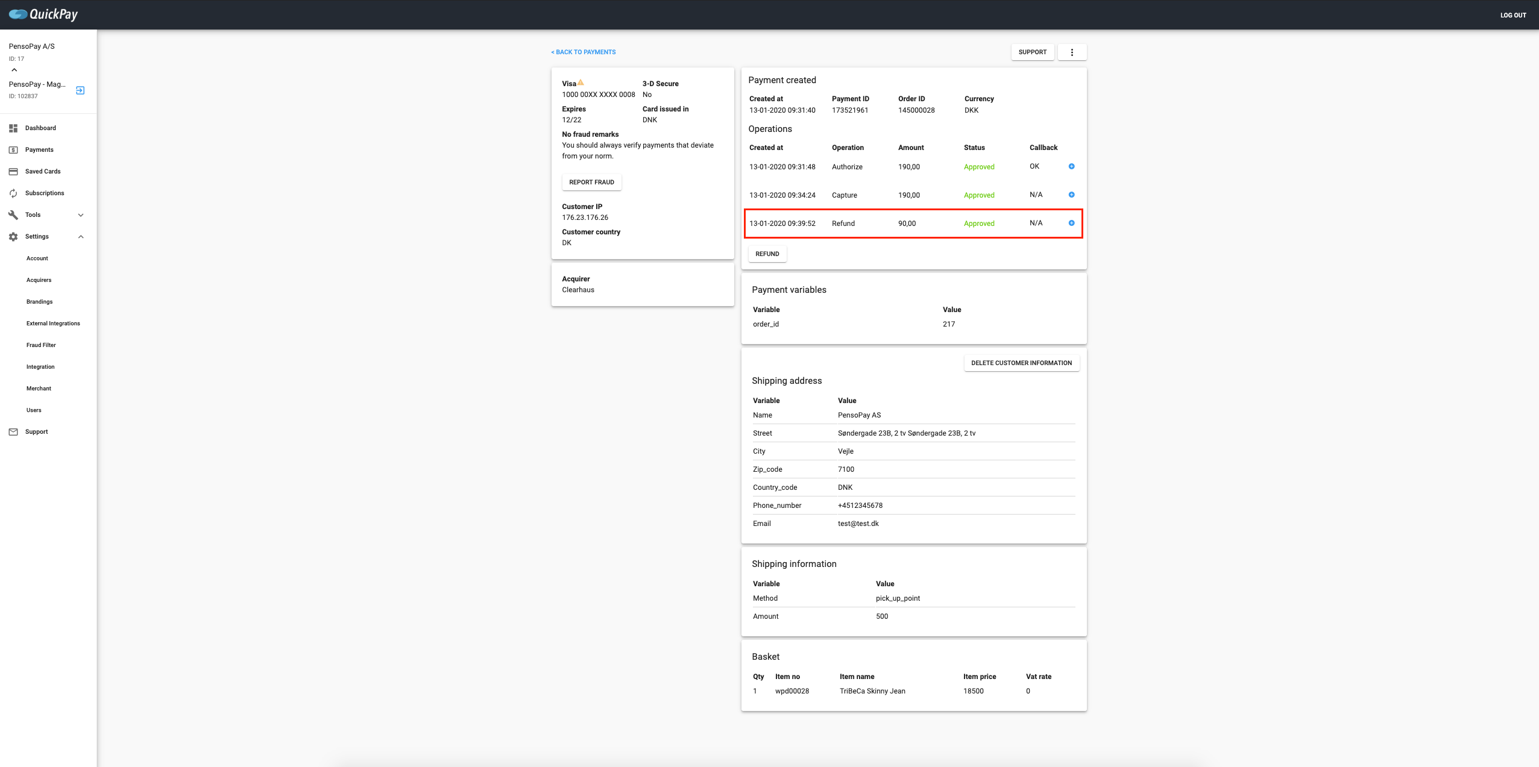1539x767 pixels.
Task: Click the Authorize timestamp 13-01-2020 09:31:48
Action: click(x=782, y=167)
